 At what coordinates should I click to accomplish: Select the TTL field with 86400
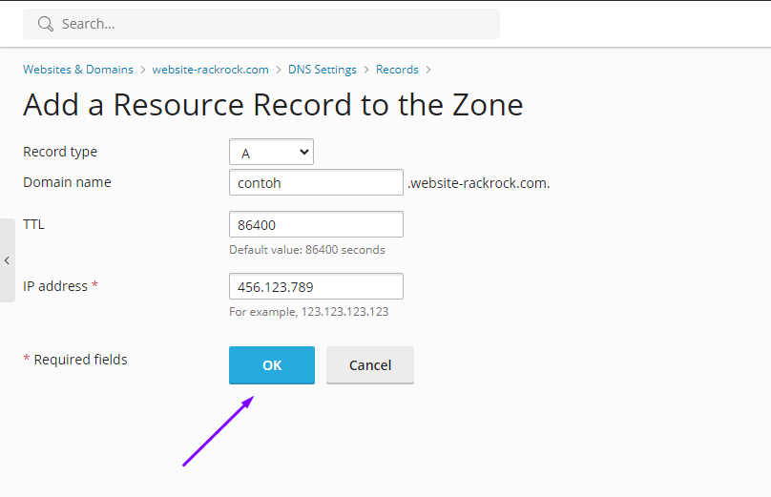(x=316, y=224)
